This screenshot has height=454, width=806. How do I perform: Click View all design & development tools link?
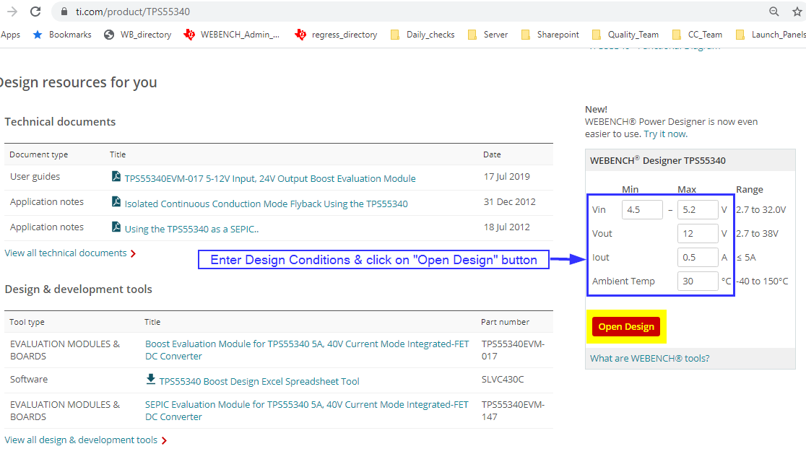click(x=81, y=440)
